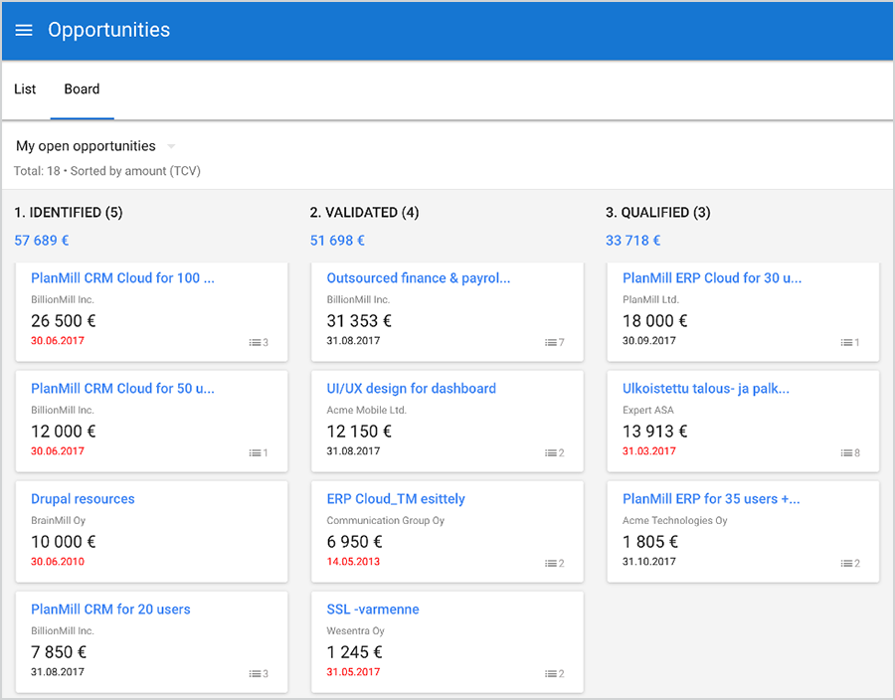This screenshot has height=700, width=895.
Task: Open the hamburger navigation menu
Action: click(24, 30)
